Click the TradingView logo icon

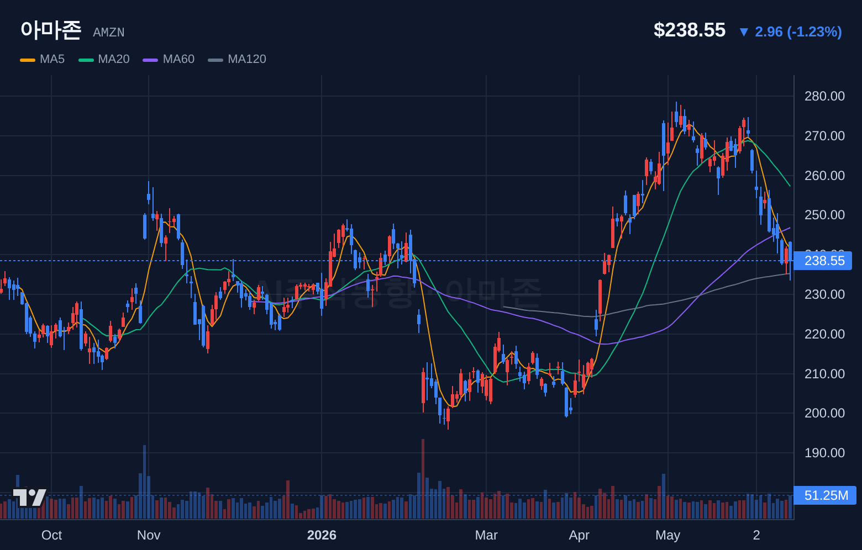(29, 498)
